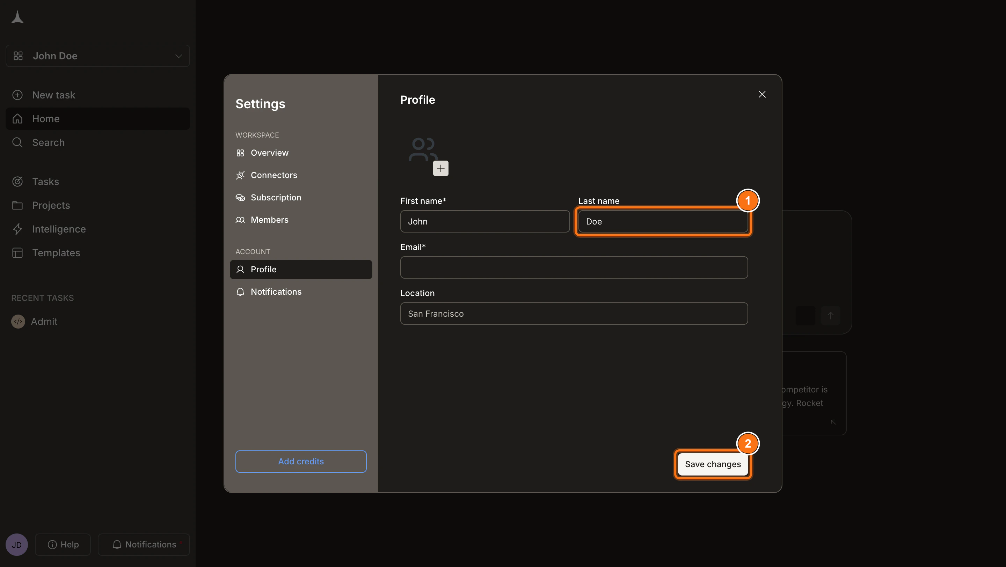Open the Admit recent task icon
The image size is (1006, 567).
17,322
